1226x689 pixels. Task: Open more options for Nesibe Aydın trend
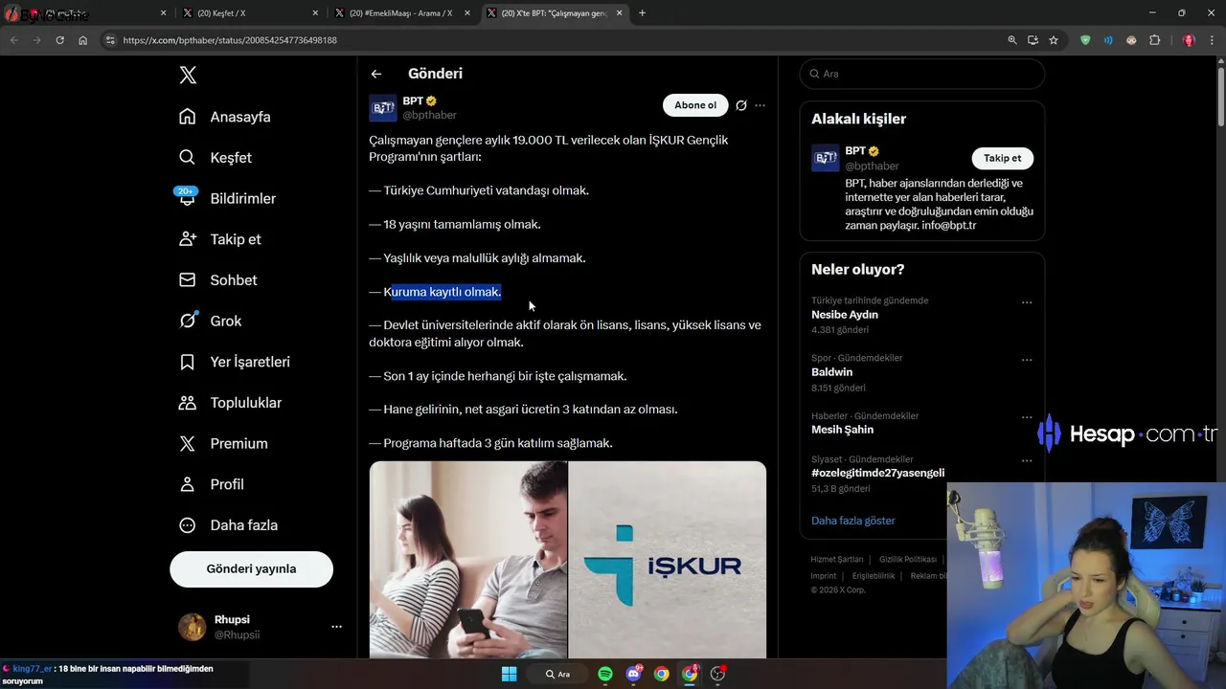click(1027, 302)
